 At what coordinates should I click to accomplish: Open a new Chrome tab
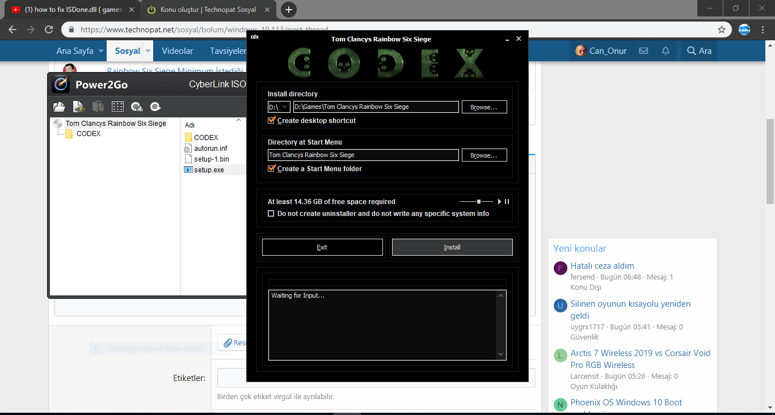(x=289, y=10)
